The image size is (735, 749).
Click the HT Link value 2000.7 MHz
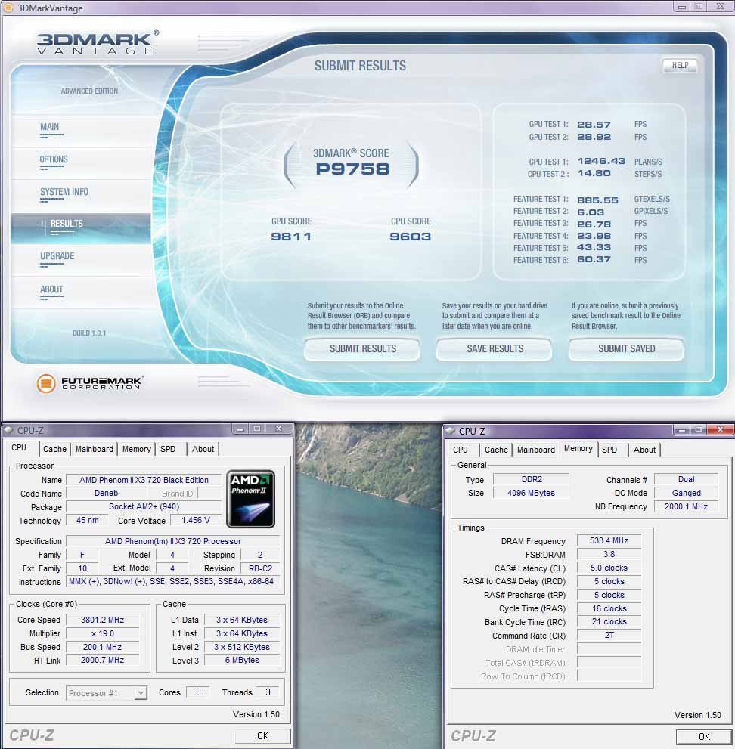(102, 660)
